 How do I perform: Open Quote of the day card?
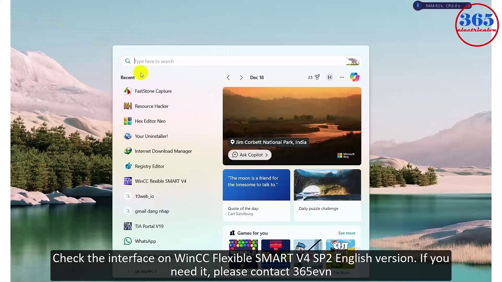pos(256,194)
